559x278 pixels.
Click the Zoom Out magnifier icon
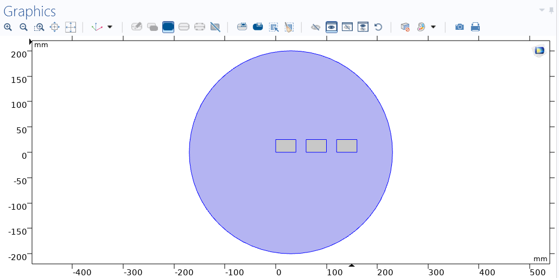tap(23, 27)
